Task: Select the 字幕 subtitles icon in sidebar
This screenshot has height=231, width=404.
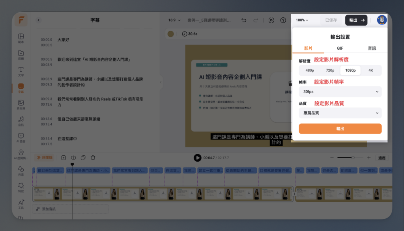Action: 21,88
